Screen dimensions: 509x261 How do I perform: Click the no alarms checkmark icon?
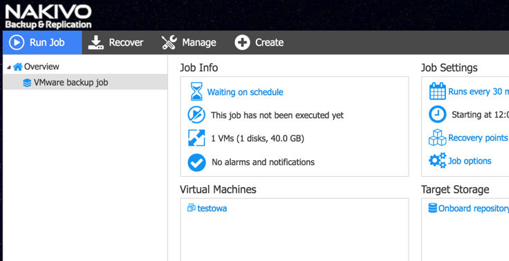tap(196, 162)
